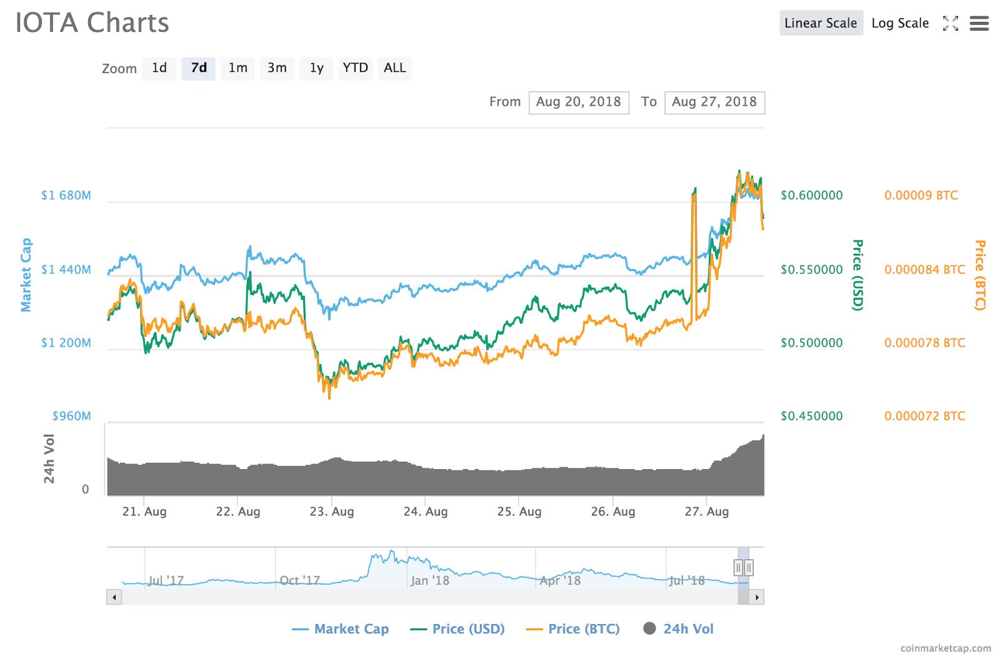Choose the YTD zoom option
Screen dimensions: 1000x659
click(x=355, y=68)
